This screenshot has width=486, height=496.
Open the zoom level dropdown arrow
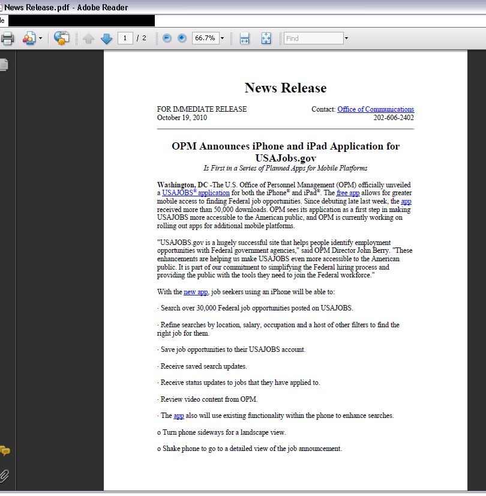click(x=222, y=38)
